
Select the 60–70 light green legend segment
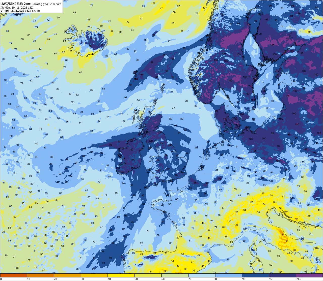pyautogui.click(x=175, y=275)
